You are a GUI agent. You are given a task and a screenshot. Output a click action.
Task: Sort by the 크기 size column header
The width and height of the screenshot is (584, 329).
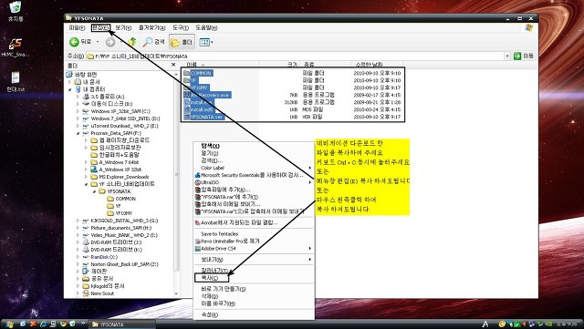pyautogui.click(x=279, y=65)
